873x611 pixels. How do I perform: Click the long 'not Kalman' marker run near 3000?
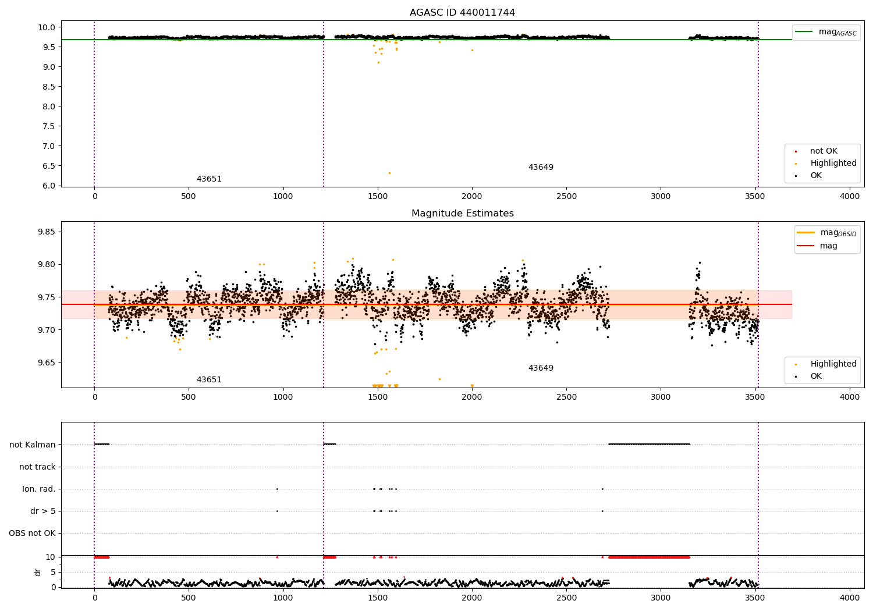click(x=649, y=445)
